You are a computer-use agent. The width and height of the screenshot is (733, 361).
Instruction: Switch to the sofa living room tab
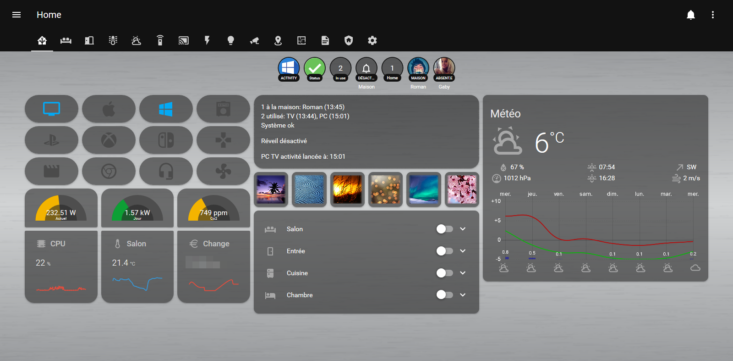coord(66,40)
